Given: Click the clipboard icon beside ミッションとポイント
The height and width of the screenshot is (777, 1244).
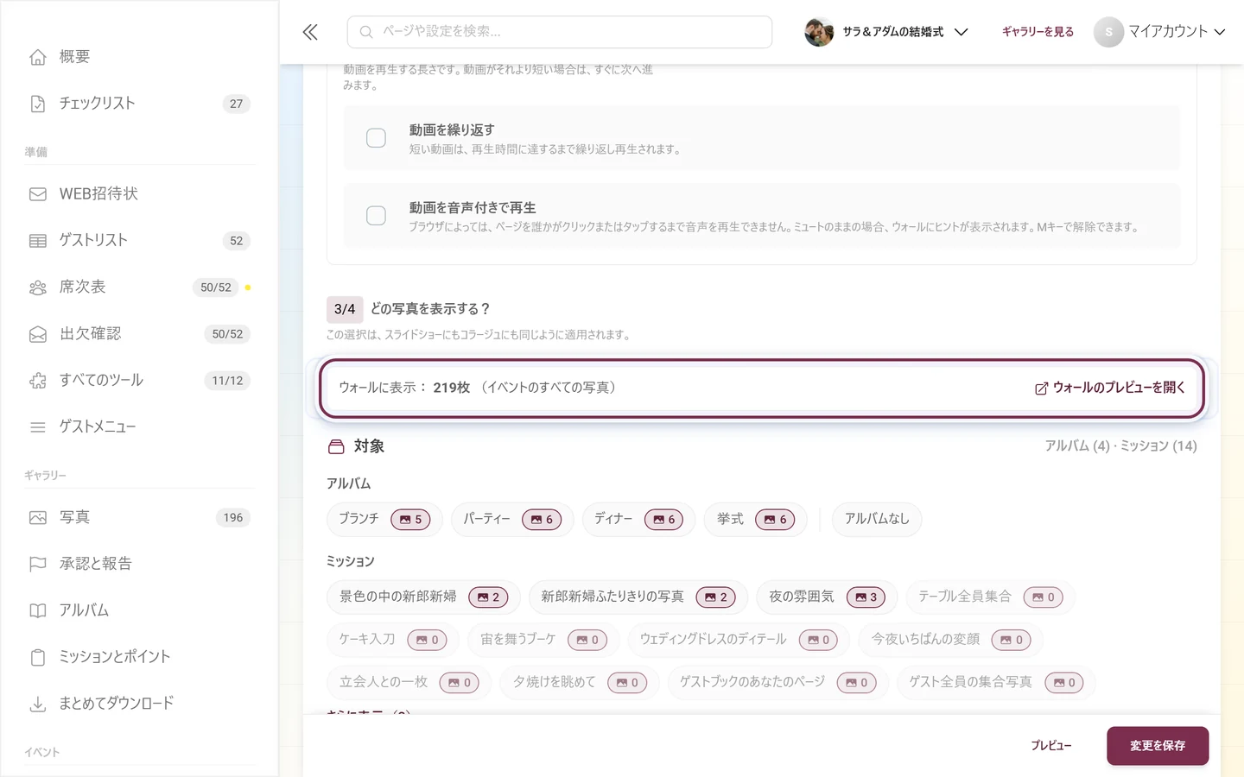Looking at the screenshot, I should 38,658.
